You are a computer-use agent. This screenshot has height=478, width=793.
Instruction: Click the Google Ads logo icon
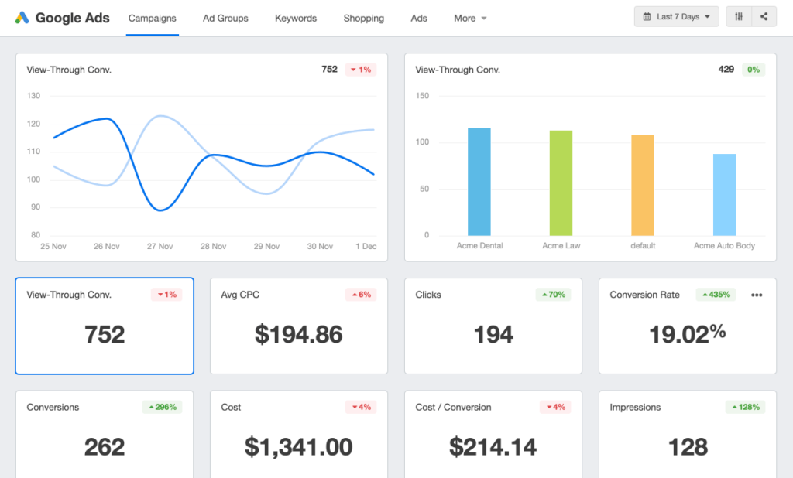point(22,18)
